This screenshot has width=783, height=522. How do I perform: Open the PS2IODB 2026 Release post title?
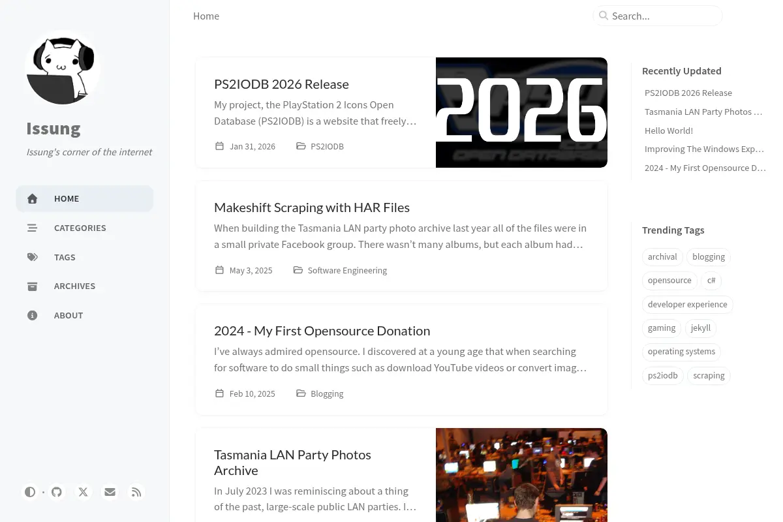click(281, 84)
